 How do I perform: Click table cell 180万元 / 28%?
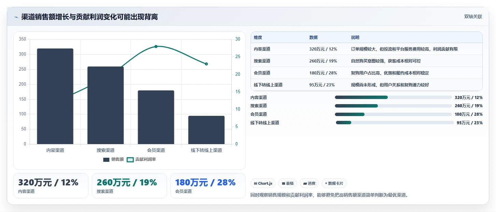tap(323, 73)
